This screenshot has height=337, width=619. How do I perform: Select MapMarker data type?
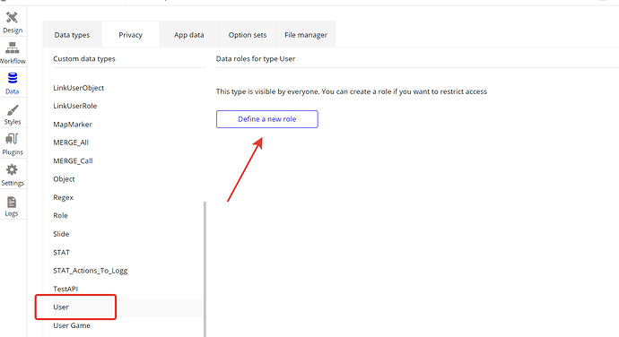(73, 125)
